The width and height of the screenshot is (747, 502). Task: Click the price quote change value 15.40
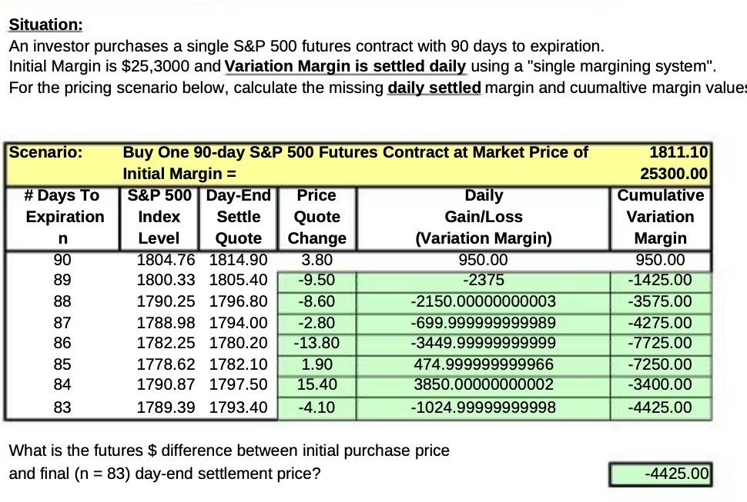317,384
